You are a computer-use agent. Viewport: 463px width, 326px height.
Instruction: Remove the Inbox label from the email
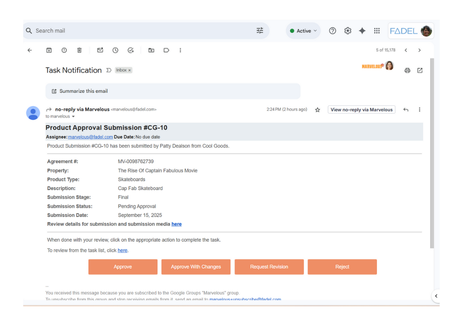click(130, 70)
